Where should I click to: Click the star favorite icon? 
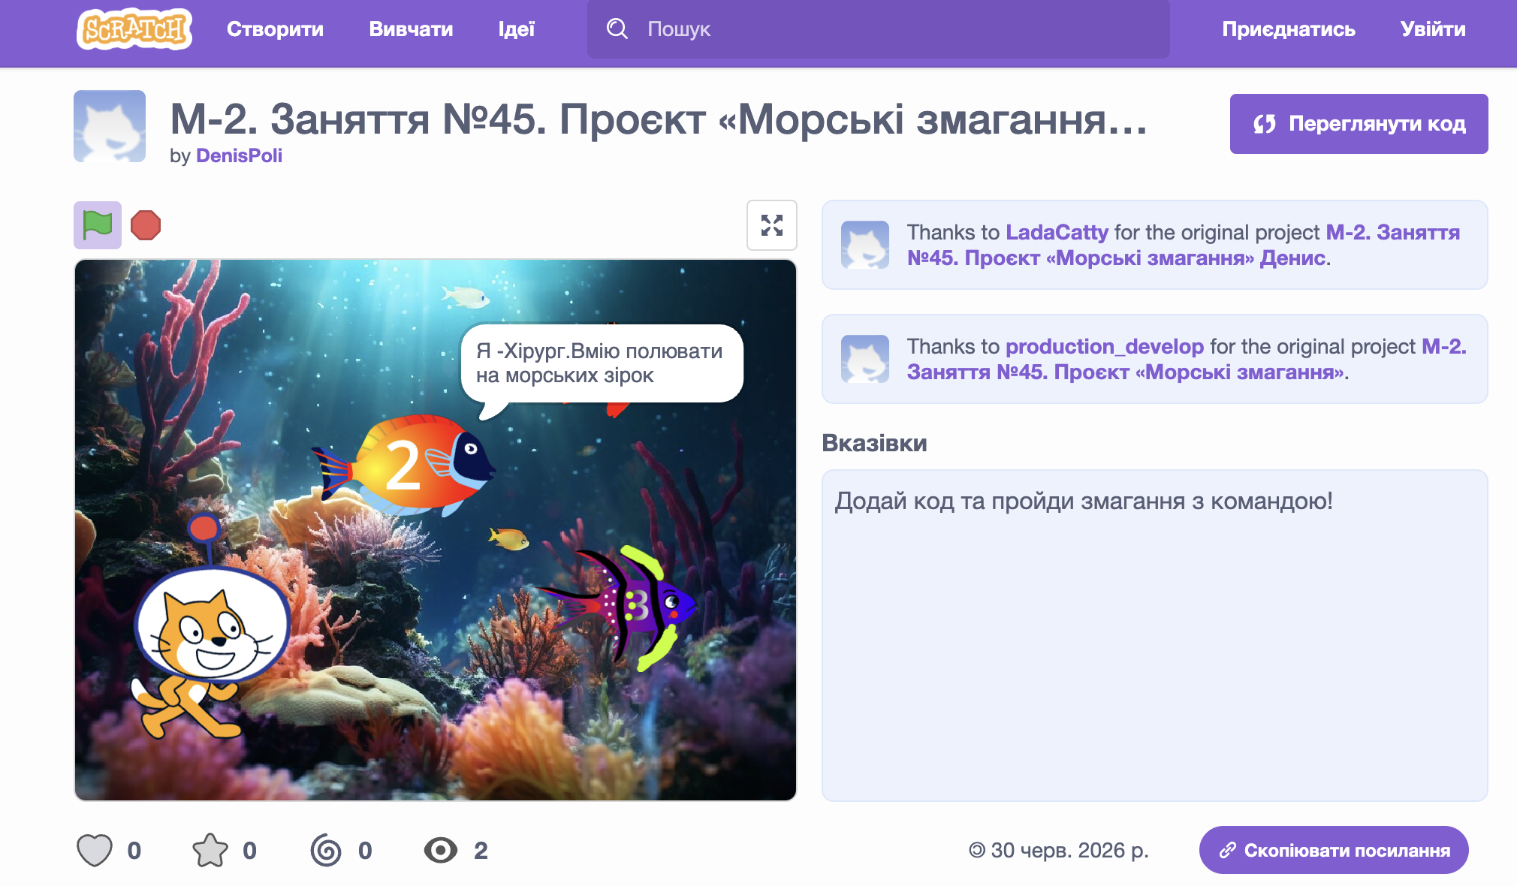pos(210,850)
